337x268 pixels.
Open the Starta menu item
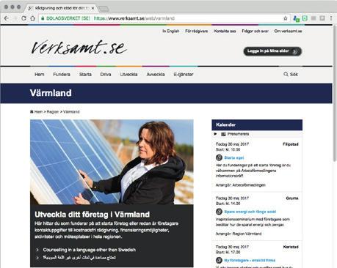coord(85,74)
